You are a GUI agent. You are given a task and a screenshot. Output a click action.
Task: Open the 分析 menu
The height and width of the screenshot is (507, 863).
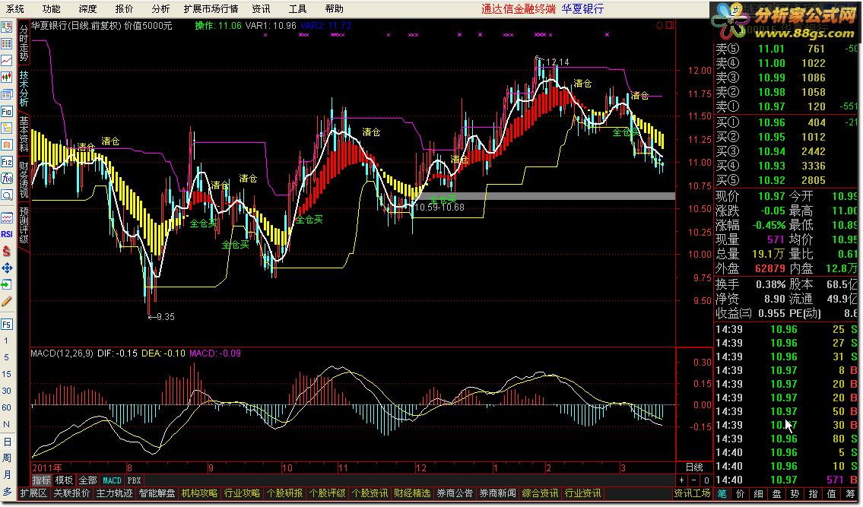[x=160, y=9]
